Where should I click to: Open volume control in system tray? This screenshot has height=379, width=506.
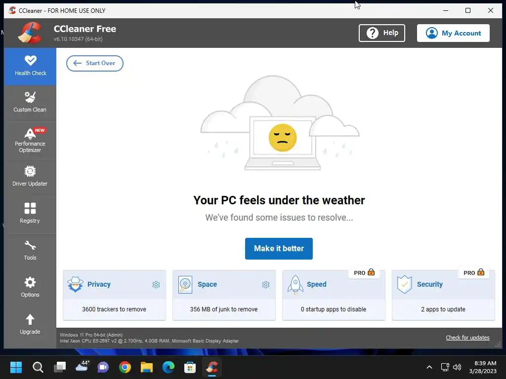tap(457, 367)
